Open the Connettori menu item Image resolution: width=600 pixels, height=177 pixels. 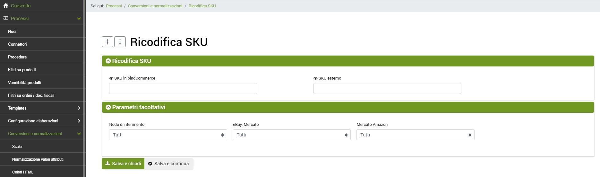click(17, 44)
